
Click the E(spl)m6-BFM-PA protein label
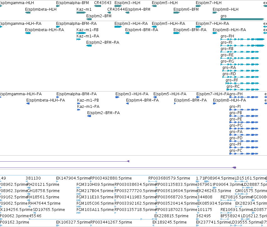[190, 100]
